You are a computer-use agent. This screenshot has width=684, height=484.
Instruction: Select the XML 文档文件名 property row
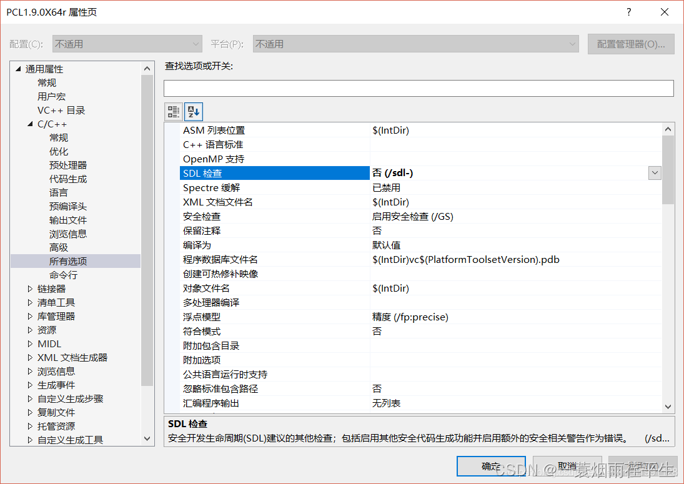point(421,202)
